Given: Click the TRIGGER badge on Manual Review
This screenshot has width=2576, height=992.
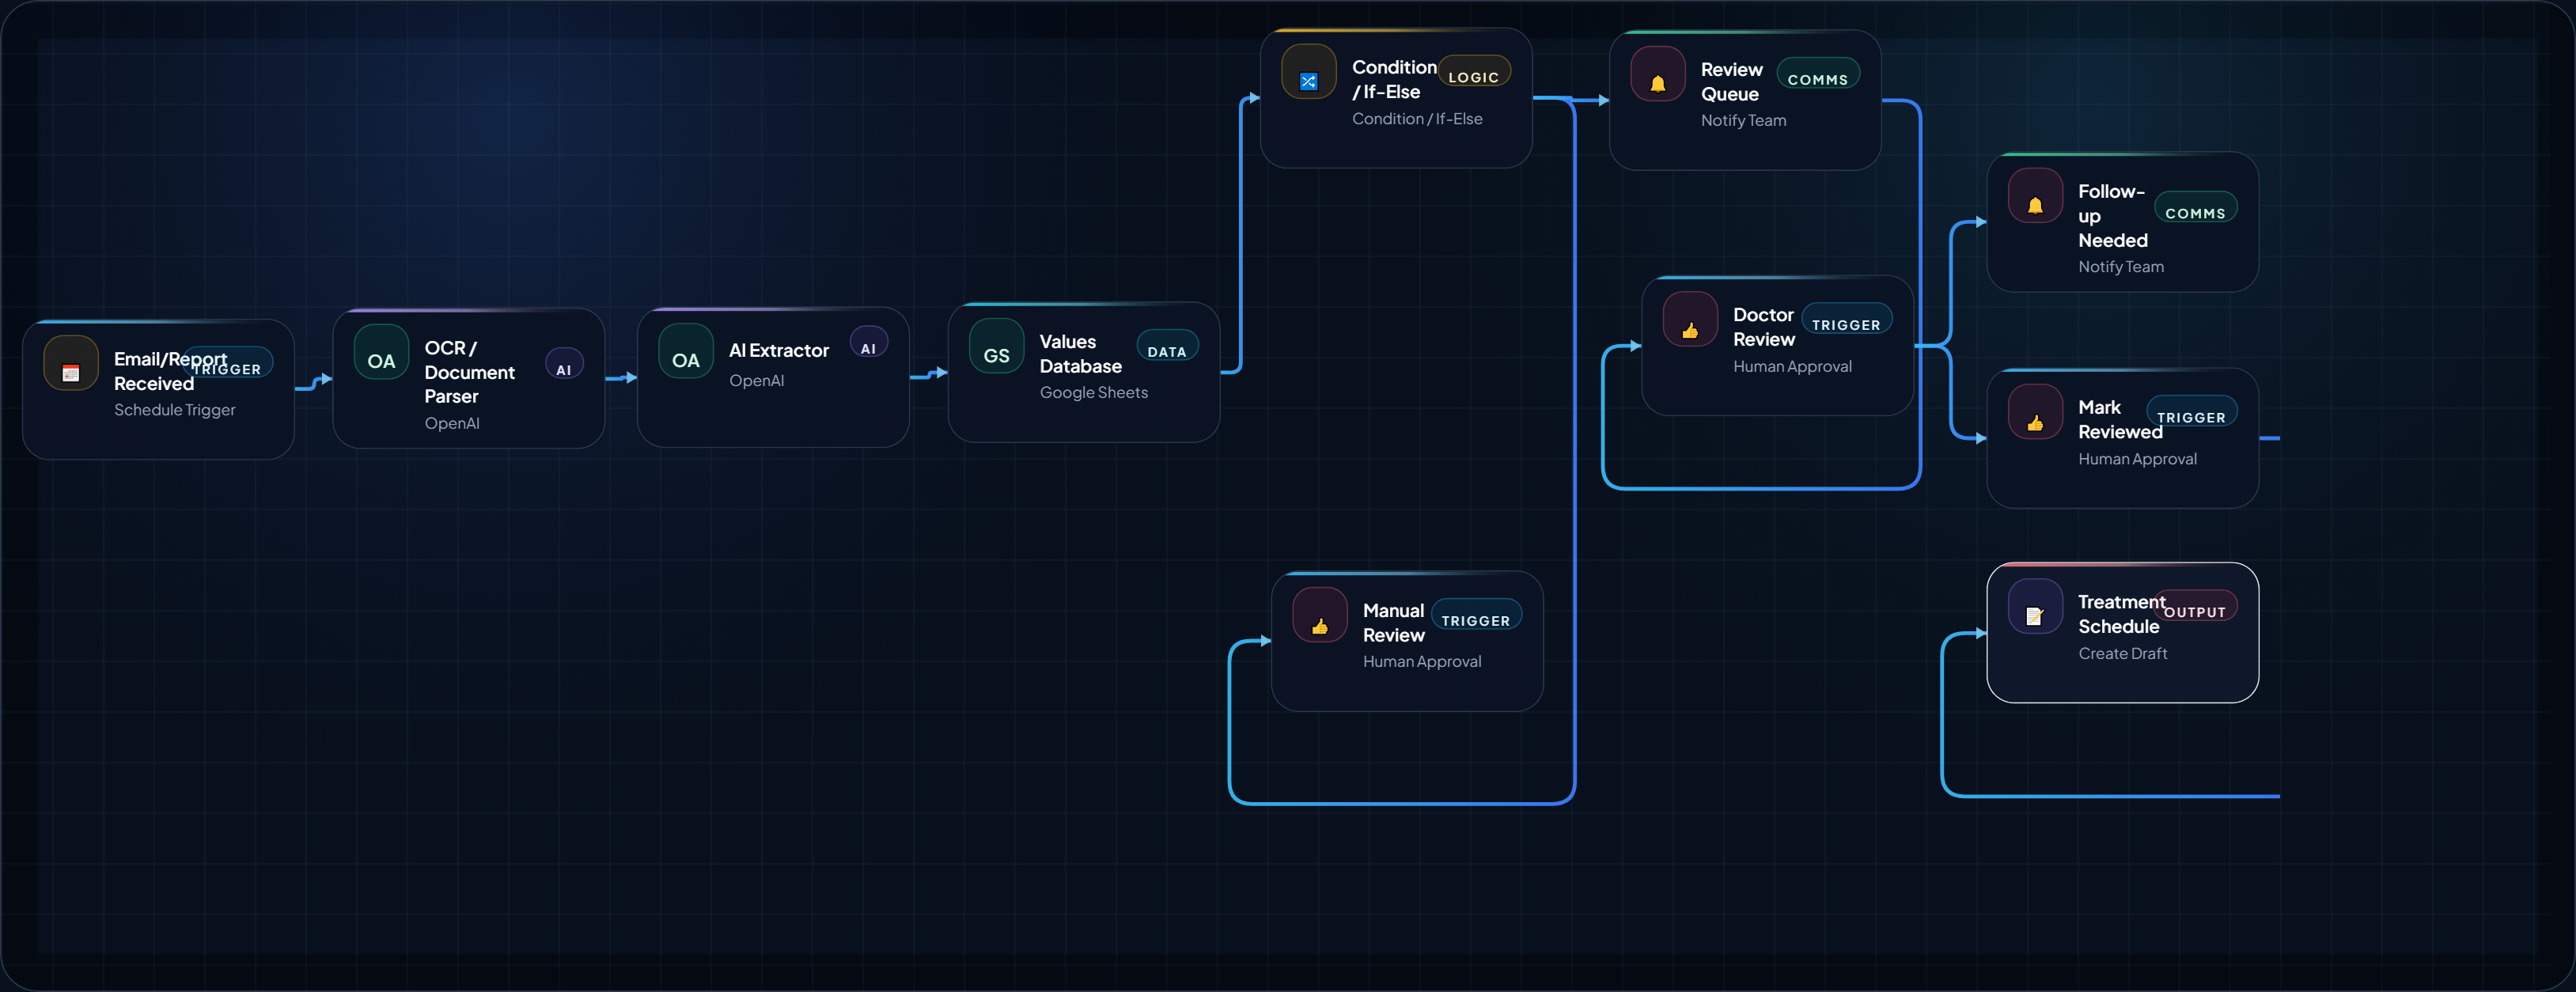Looking at the screenshot, I should click(x=1476, y=615).
